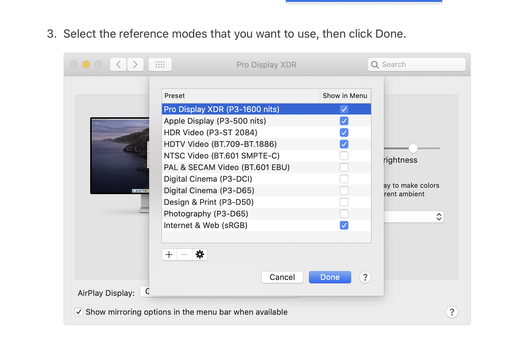Uncheck Show in Menu for Pro Display XDR
This screenshot has width=508, height=350.
[344, 109]
